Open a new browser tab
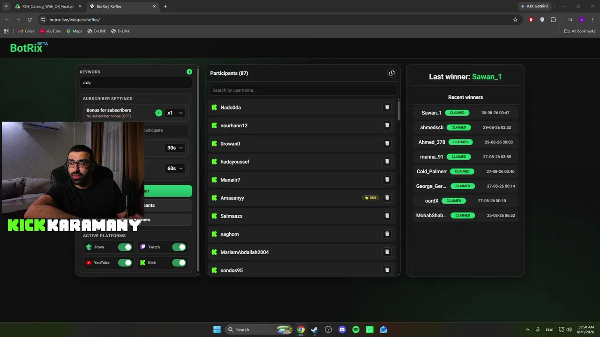 pos(165,6)
